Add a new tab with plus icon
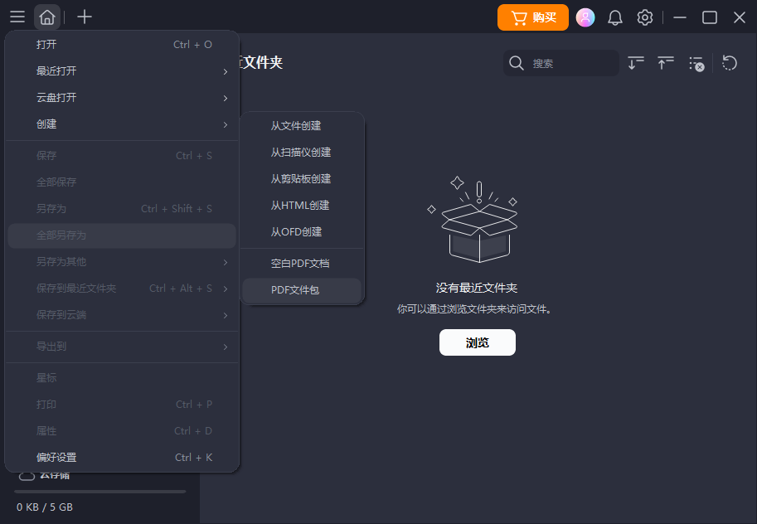The image size is (757, 524). pos(85,17)
